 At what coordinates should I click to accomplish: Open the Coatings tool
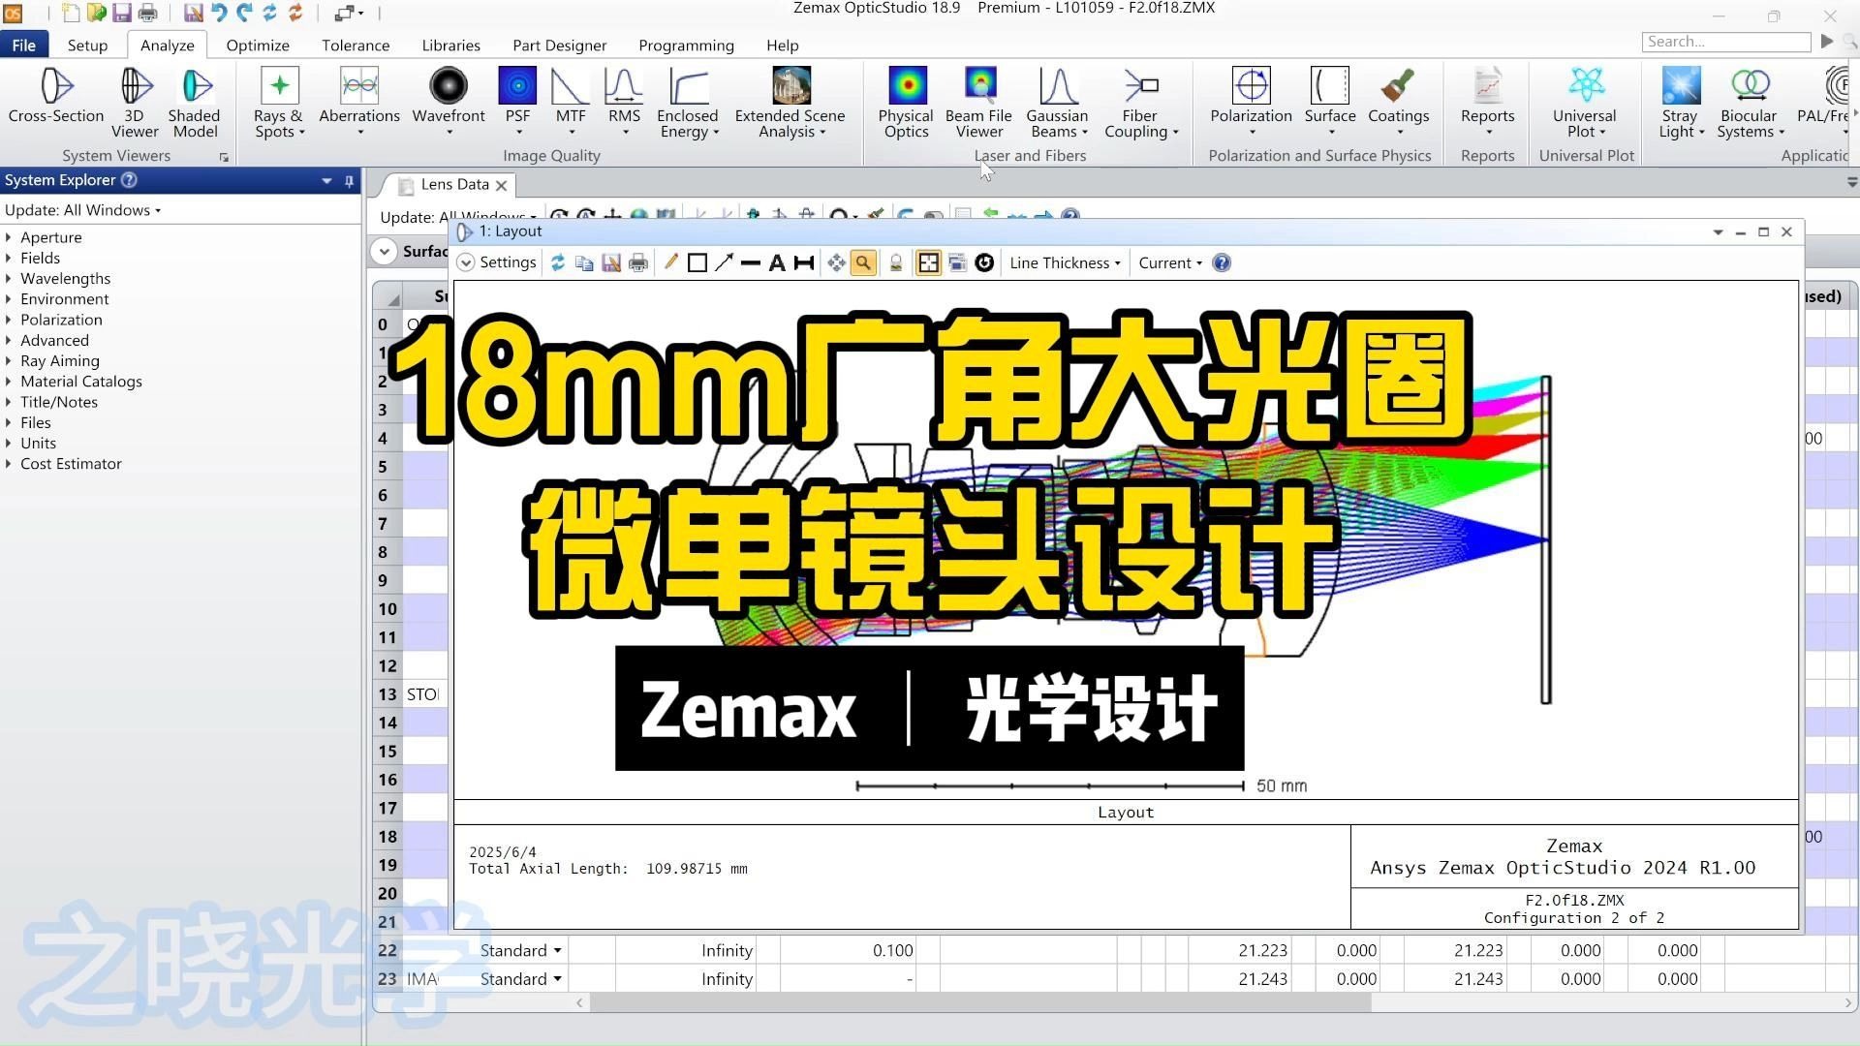coord(1397,97)
